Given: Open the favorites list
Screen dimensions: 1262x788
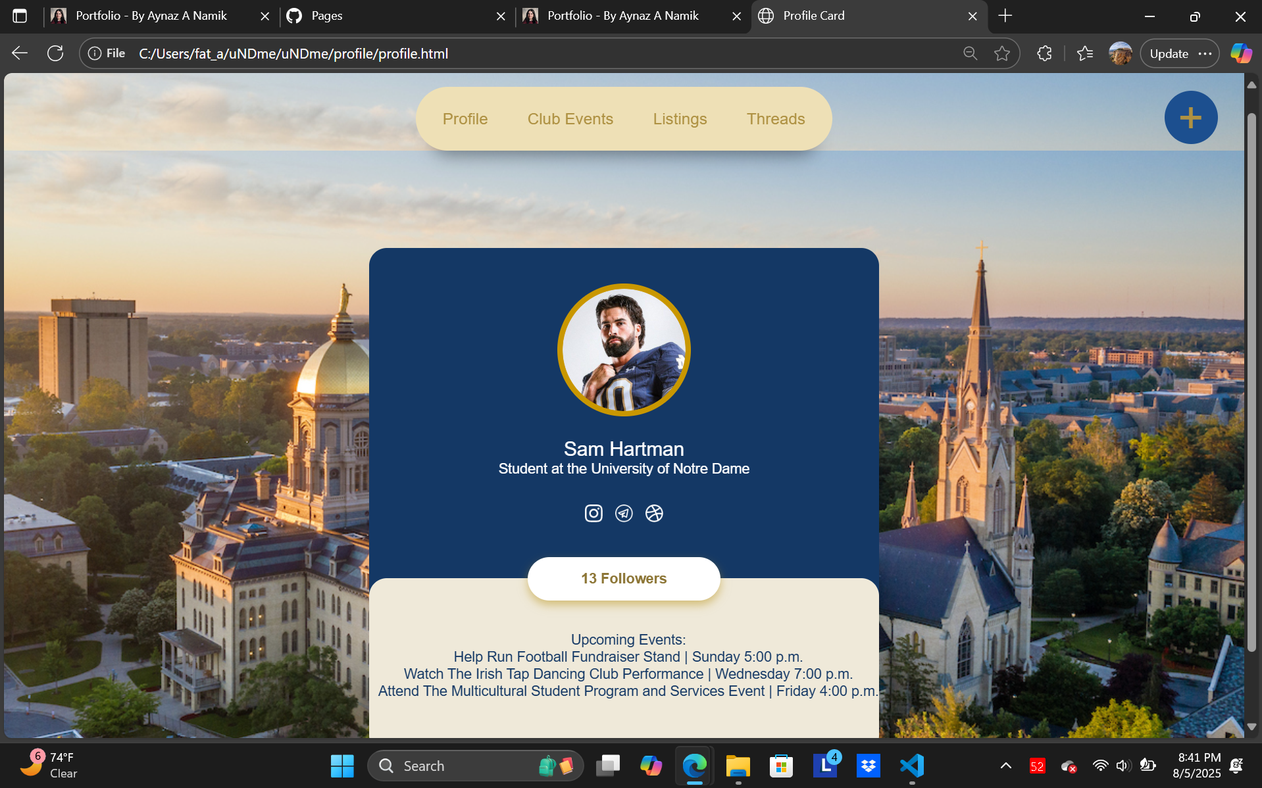Looking at the screenshot, I should (1085, 53).
